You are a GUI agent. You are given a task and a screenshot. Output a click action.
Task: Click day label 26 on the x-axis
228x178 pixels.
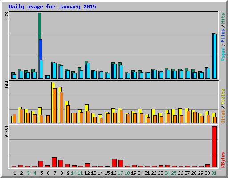pos(180,173)
